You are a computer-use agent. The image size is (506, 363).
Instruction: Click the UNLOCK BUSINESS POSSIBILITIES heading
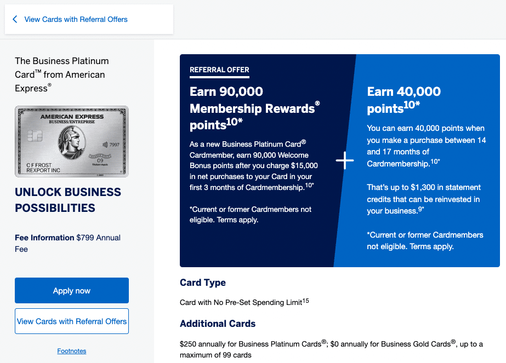[68, 200]
